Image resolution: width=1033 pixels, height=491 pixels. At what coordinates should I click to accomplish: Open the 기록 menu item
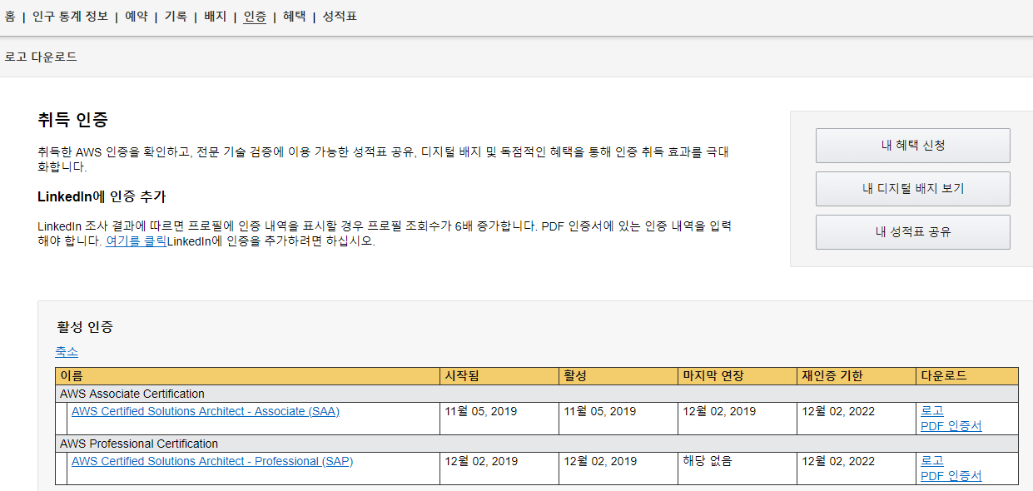(x=176, y=16)
